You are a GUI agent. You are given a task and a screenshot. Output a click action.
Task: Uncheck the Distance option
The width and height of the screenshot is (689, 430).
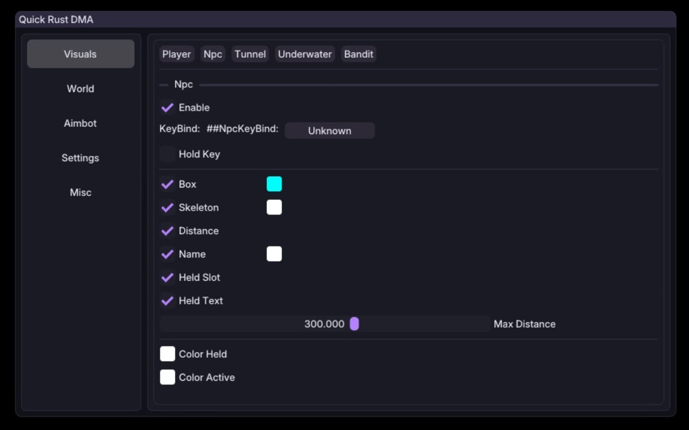[168, 231]
